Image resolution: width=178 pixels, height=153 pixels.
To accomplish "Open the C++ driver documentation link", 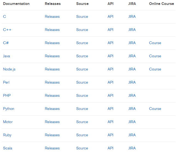I will [7, 30].
